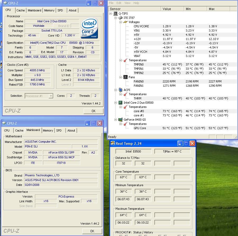This screenshot has height=236, width=238.
Task: Click thermometer icon under GeForce 8400 GS
Action: (125, 124)
